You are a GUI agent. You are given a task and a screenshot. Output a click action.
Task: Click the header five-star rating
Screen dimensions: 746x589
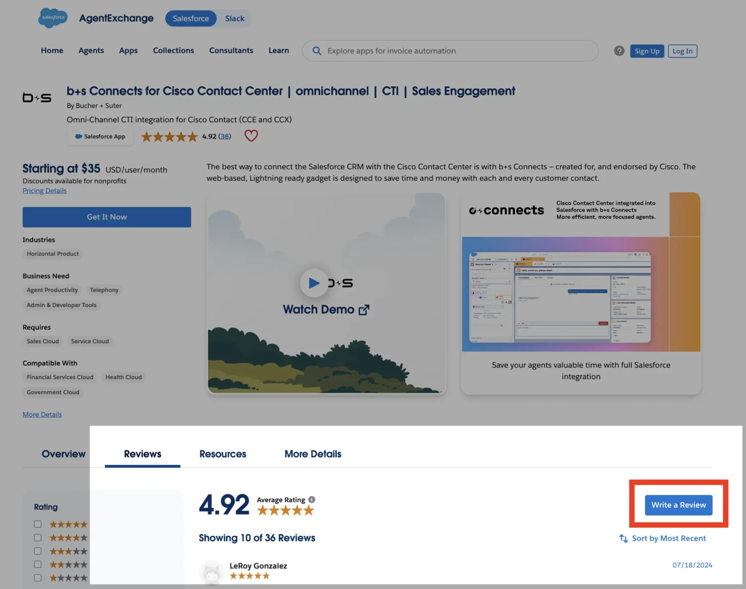coord(170,137)
